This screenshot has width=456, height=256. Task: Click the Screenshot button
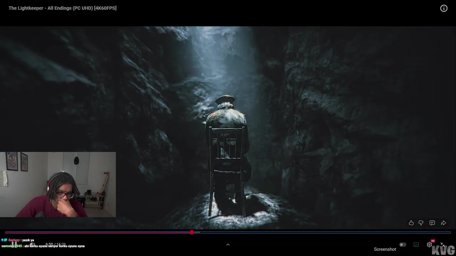(385, 249)
